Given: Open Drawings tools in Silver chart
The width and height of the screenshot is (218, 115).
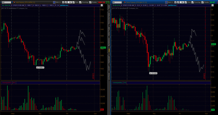Looking at the screenshot, I should 196,2.
